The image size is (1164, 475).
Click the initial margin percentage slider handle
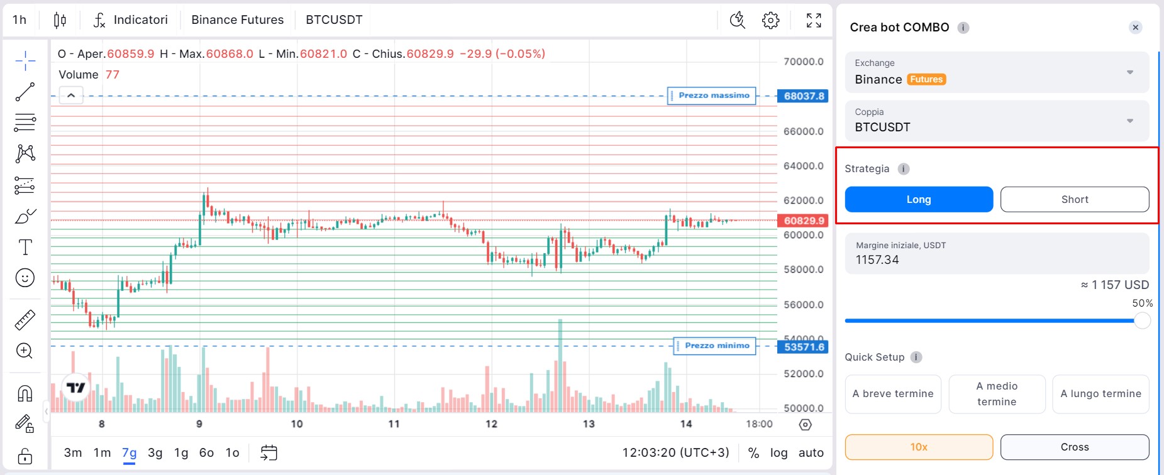1142,320
